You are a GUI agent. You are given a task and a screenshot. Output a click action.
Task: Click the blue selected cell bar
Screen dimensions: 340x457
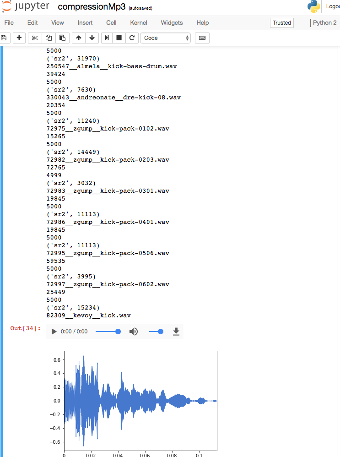(x=1, y=250)
